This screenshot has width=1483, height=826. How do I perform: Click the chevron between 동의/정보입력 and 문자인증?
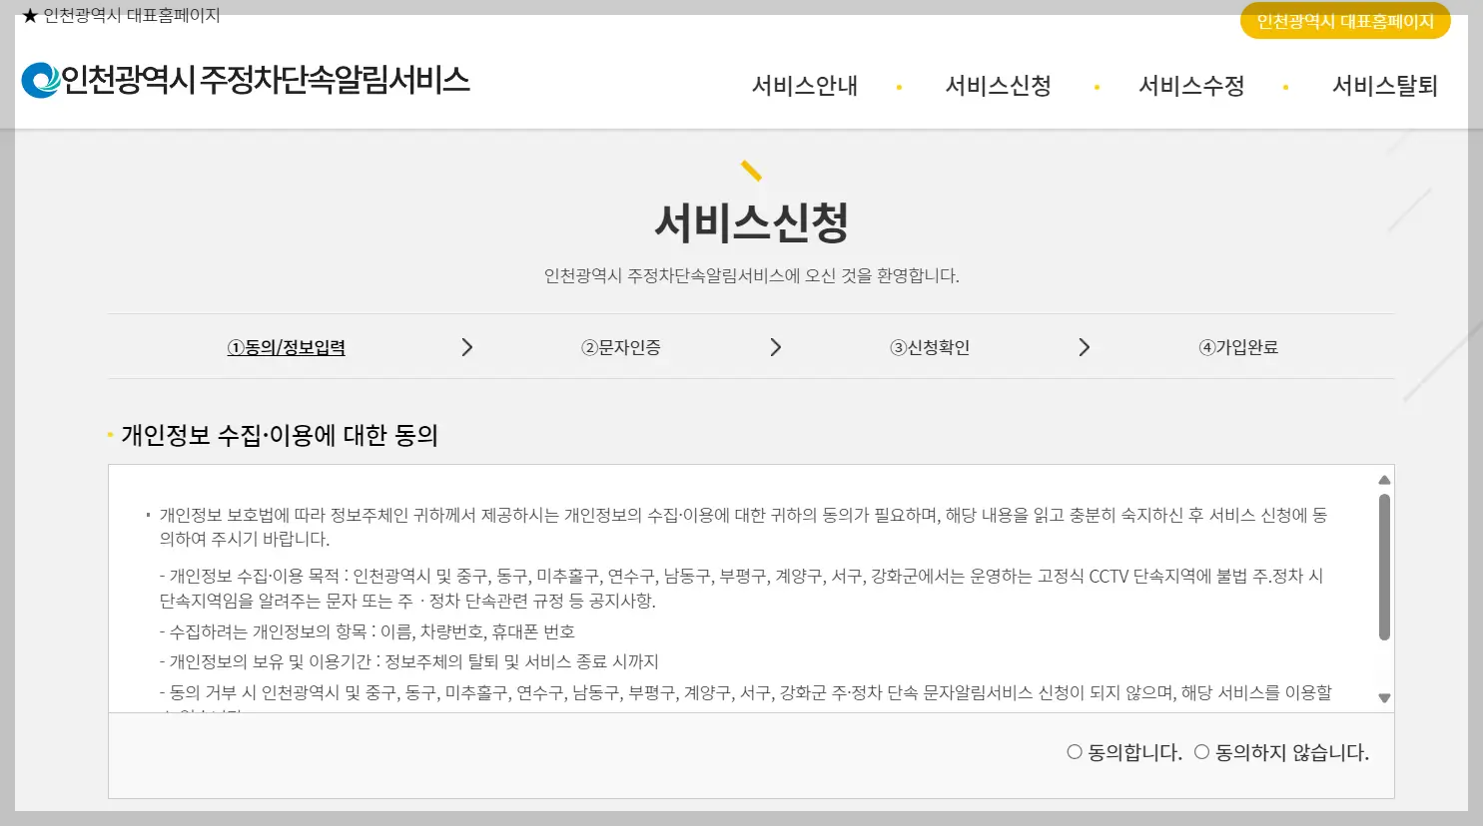(466, 346)
